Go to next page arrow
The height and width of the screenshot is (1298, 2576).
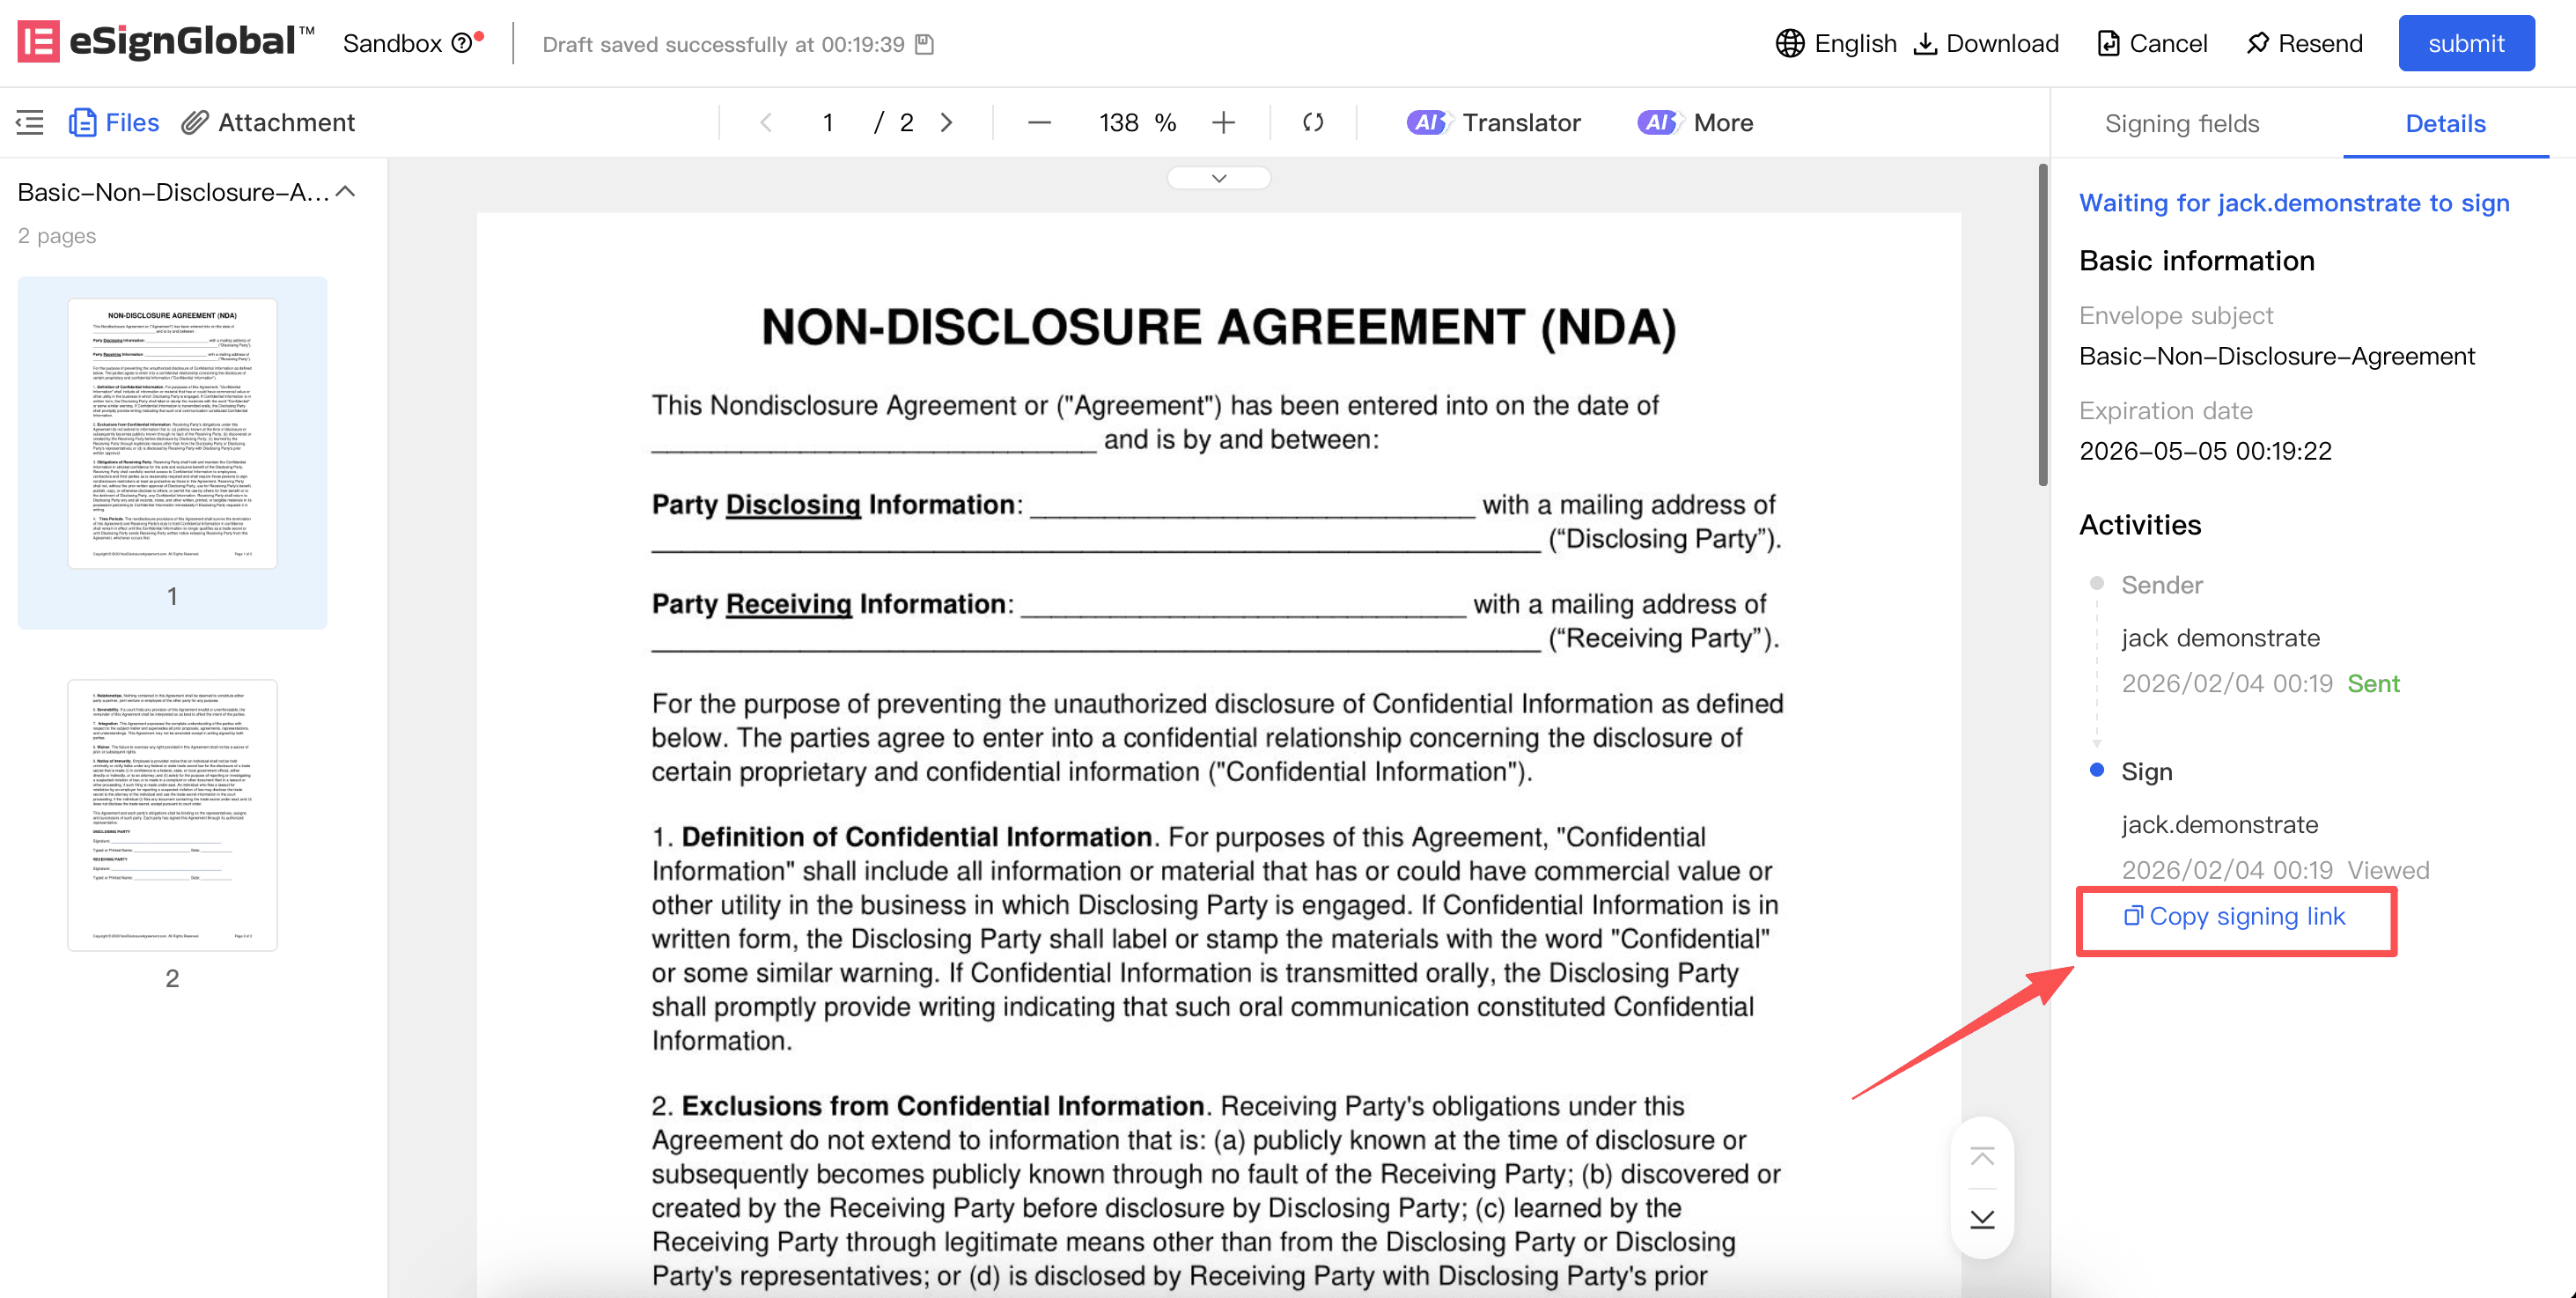coord(946,122)
